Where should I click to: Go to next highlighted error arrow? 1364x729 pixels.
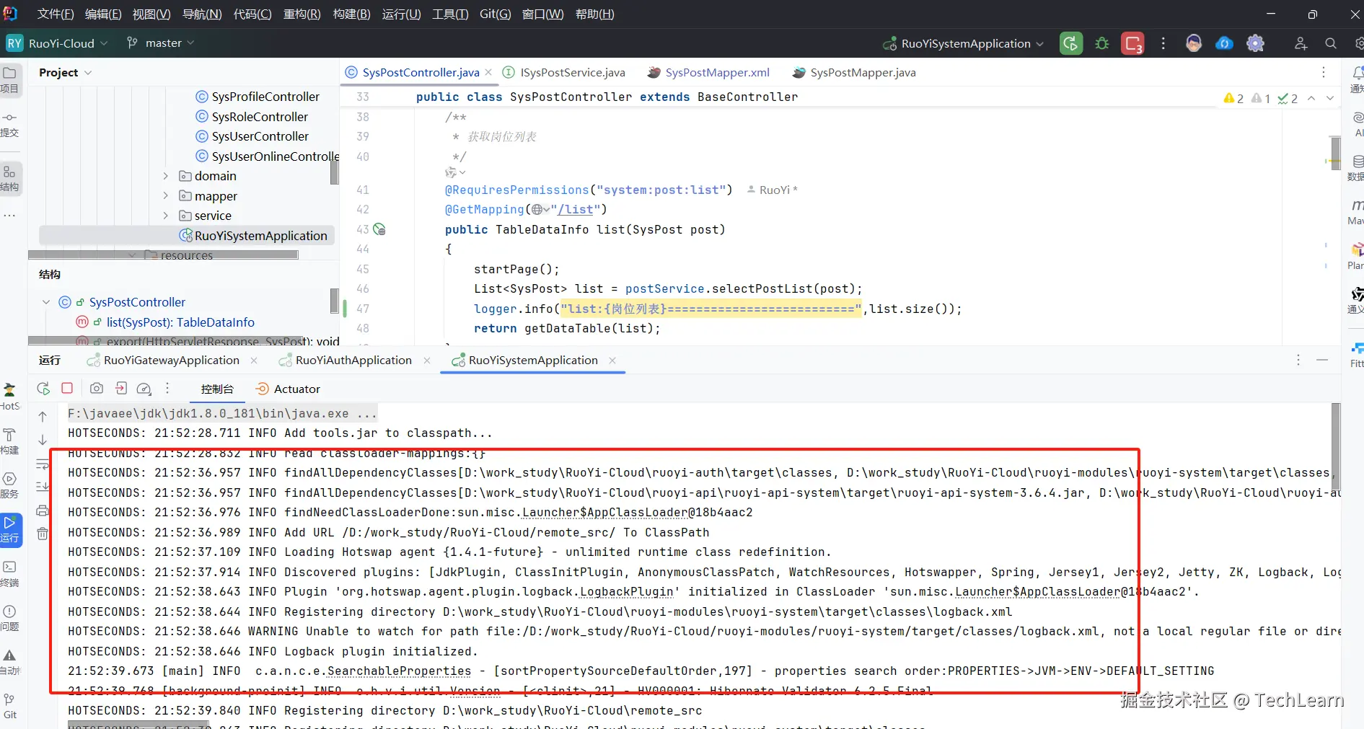[x=1329, y=98]
